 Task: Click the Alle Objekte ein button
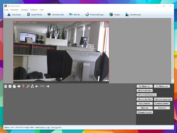(x=145, y=86)
